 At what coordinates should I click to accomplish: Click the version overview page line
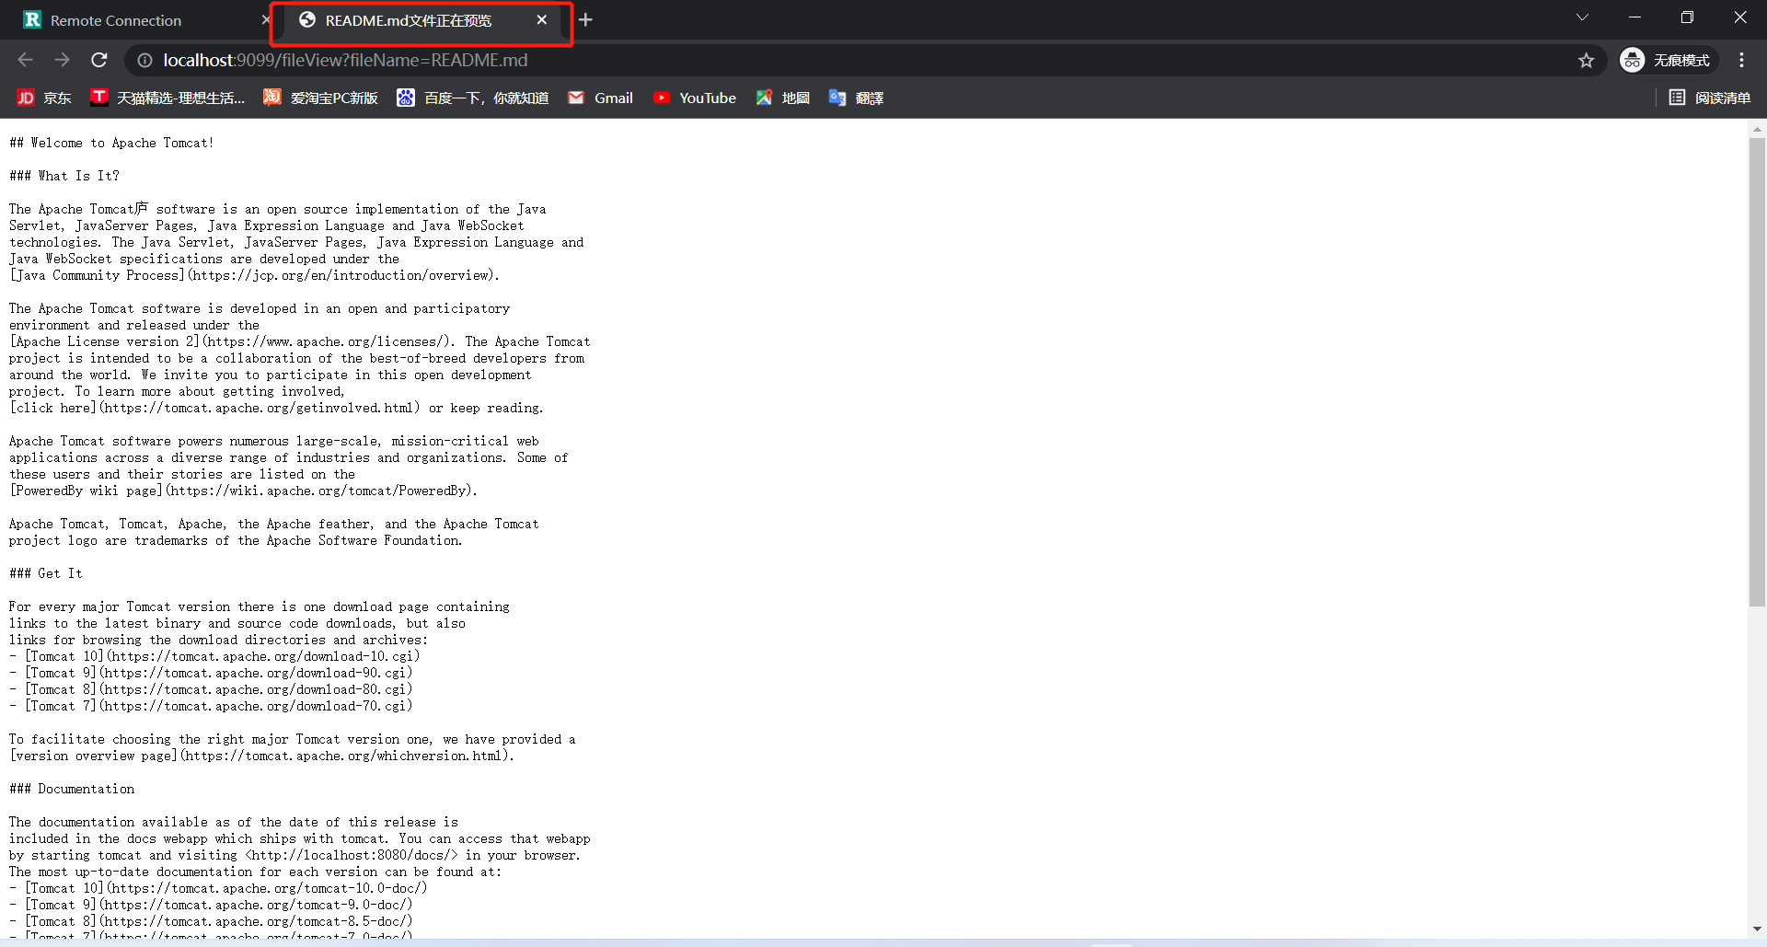pos(261,756)
